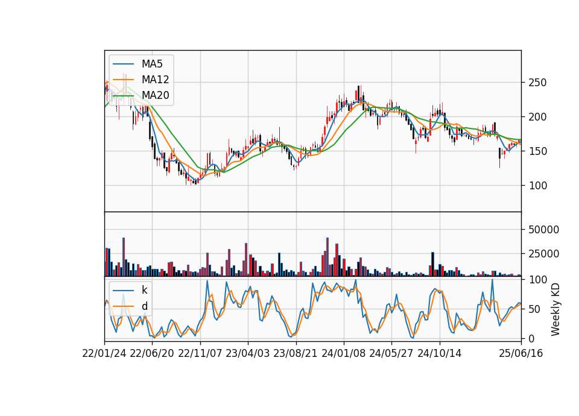Click the 24/01/08 date label
Viewport: 579px width, 416px height.
point(343,354)
